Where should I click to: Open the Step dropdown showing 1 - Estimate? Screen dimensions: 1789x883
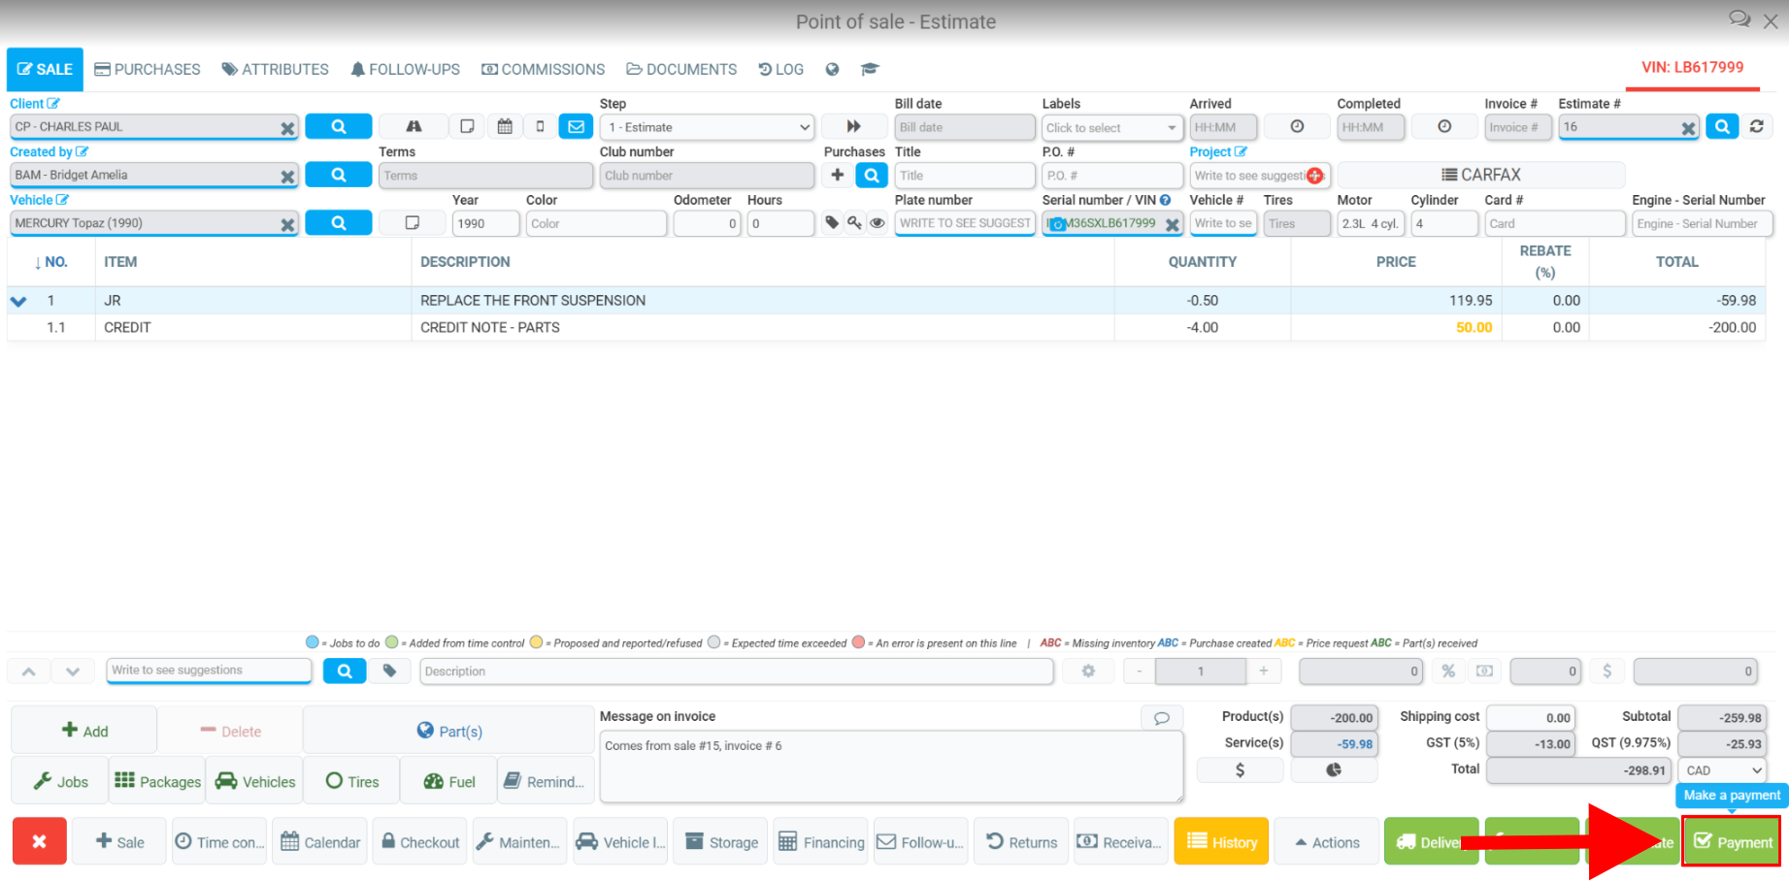click(x=708, y=127)
